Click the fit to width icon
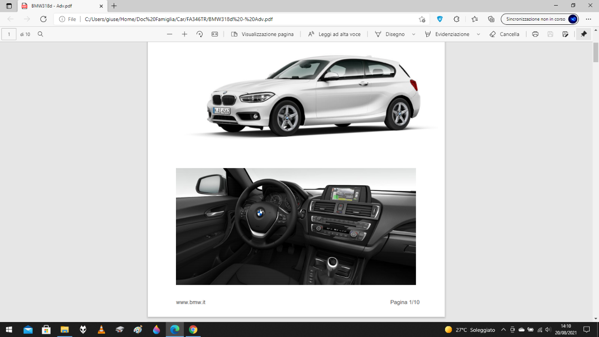 pos(215,34)
